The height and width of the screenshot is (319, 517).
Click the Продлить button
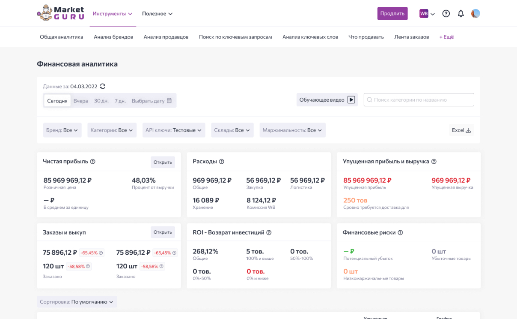click(x=392, y=14)
